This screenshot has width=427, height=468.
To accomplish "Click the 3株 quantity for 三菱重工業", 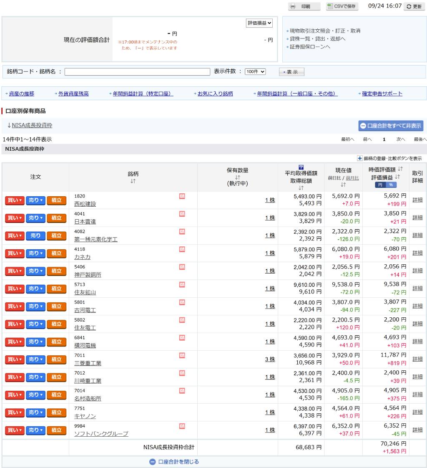I will coord(270,359).
